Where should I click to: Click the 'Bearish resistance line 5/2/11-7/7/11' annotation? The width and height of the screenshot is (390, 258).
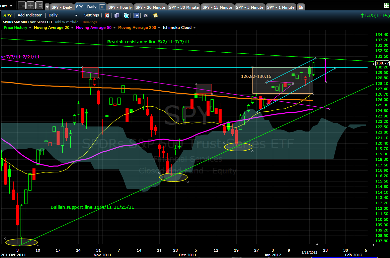click(149, 42)
